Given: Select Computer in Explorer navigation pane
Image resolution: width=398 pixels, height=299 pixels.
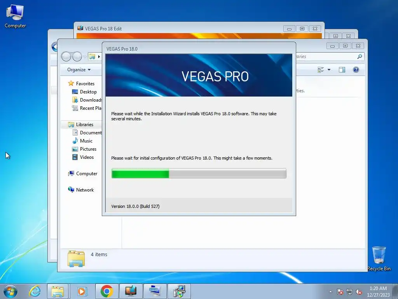Looking at the screenshot, I should [x=86, y=173].
